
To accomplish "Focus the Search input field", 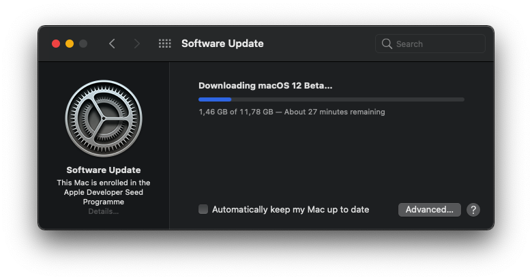I will point(437,44).
